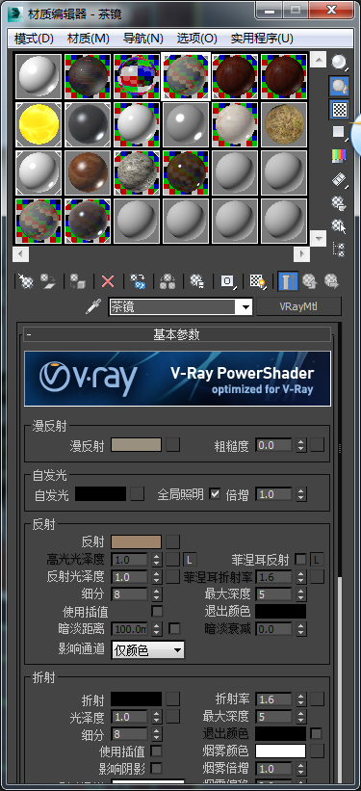
Task: Open the 实用程序(U) menu
Action: click(262, 39)
